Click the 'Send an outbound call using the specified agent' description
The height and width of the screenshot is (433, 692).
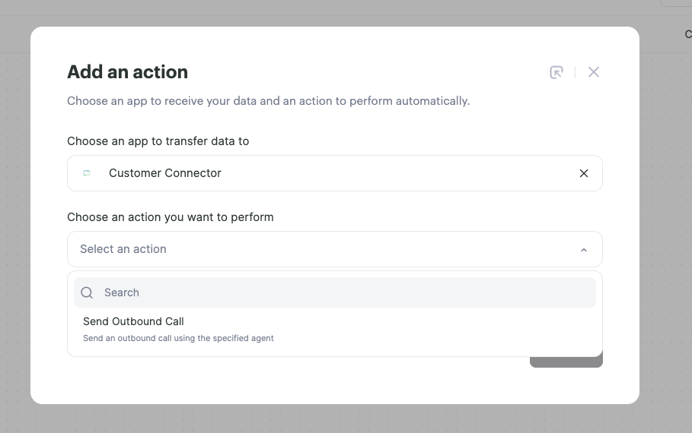tap(178, 338)
